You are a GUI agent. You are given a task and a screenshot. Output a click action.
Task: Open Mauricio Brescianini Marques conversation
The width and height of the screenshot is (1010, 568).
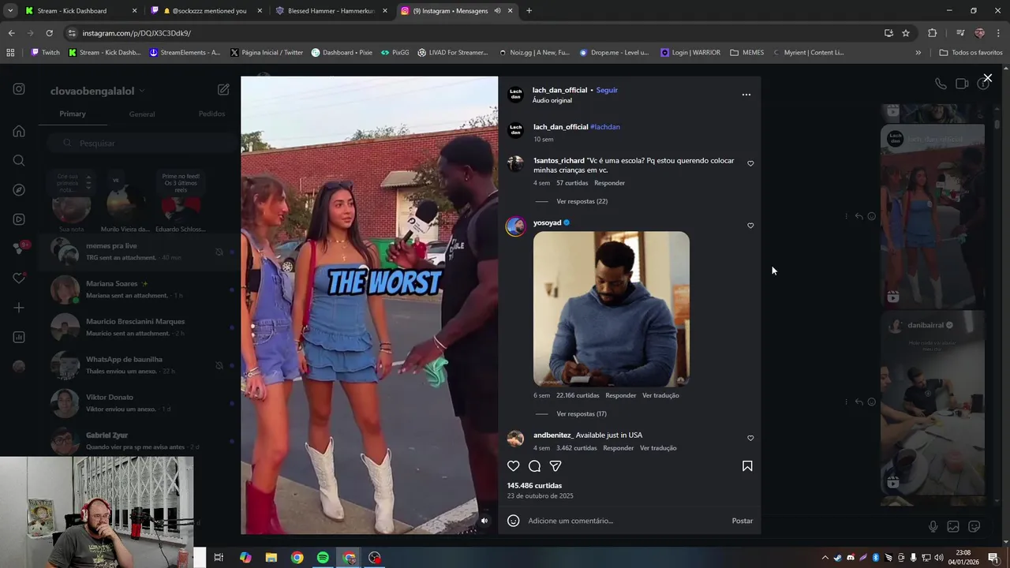click(138, 327)
